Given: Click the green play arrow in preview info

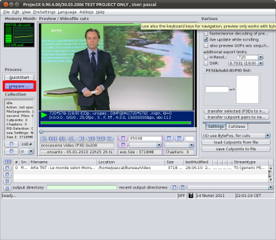Looking at the screenshot, I should coord(44,115).
